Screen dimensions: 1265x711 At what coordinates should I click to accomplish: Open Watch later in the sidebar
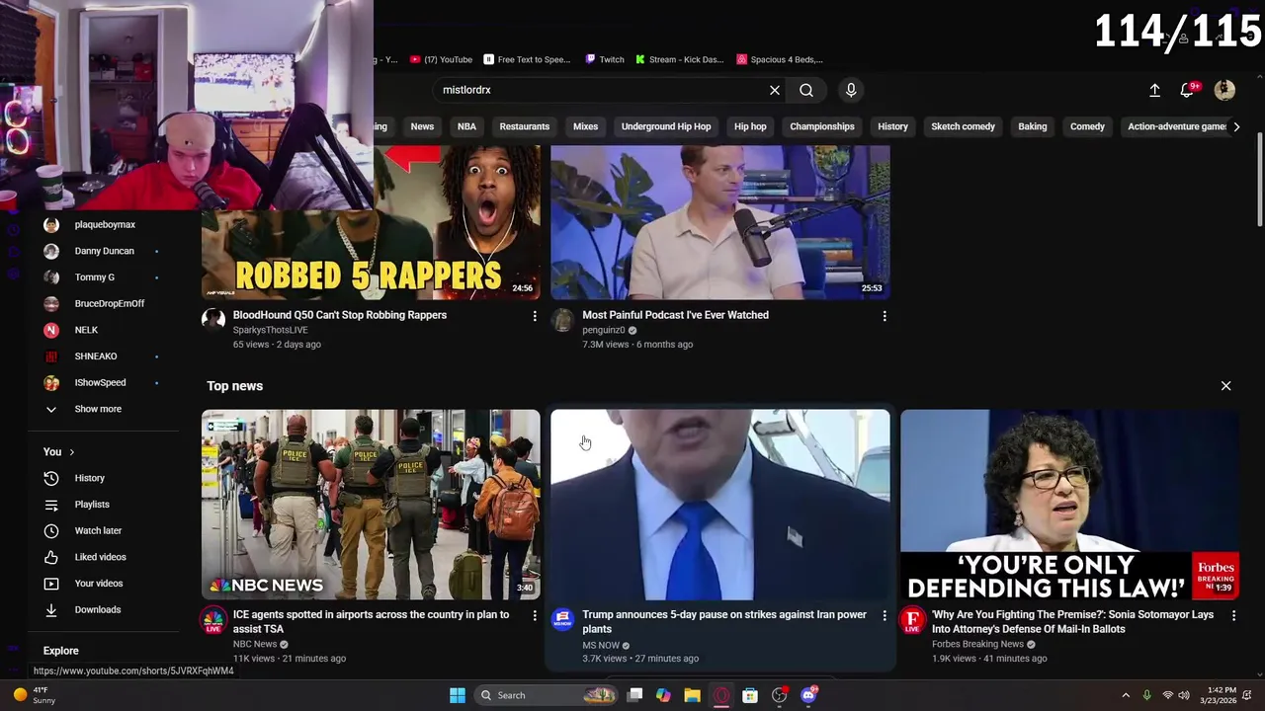98,531
